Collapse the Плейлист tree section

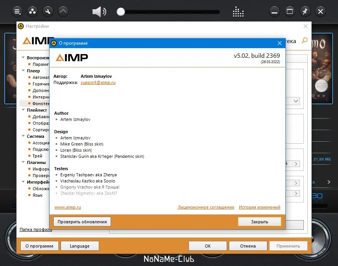[x=23, y=110]
